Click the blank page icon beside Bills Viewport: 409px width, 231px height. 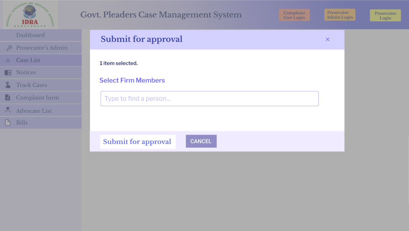[8, 123]
